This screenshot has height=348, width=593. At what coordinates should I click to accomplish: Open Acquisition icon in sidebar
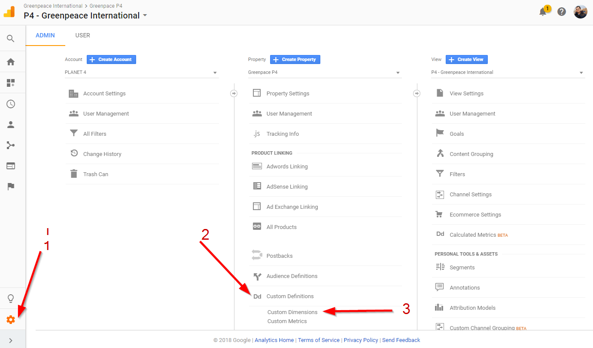point(11,145)
